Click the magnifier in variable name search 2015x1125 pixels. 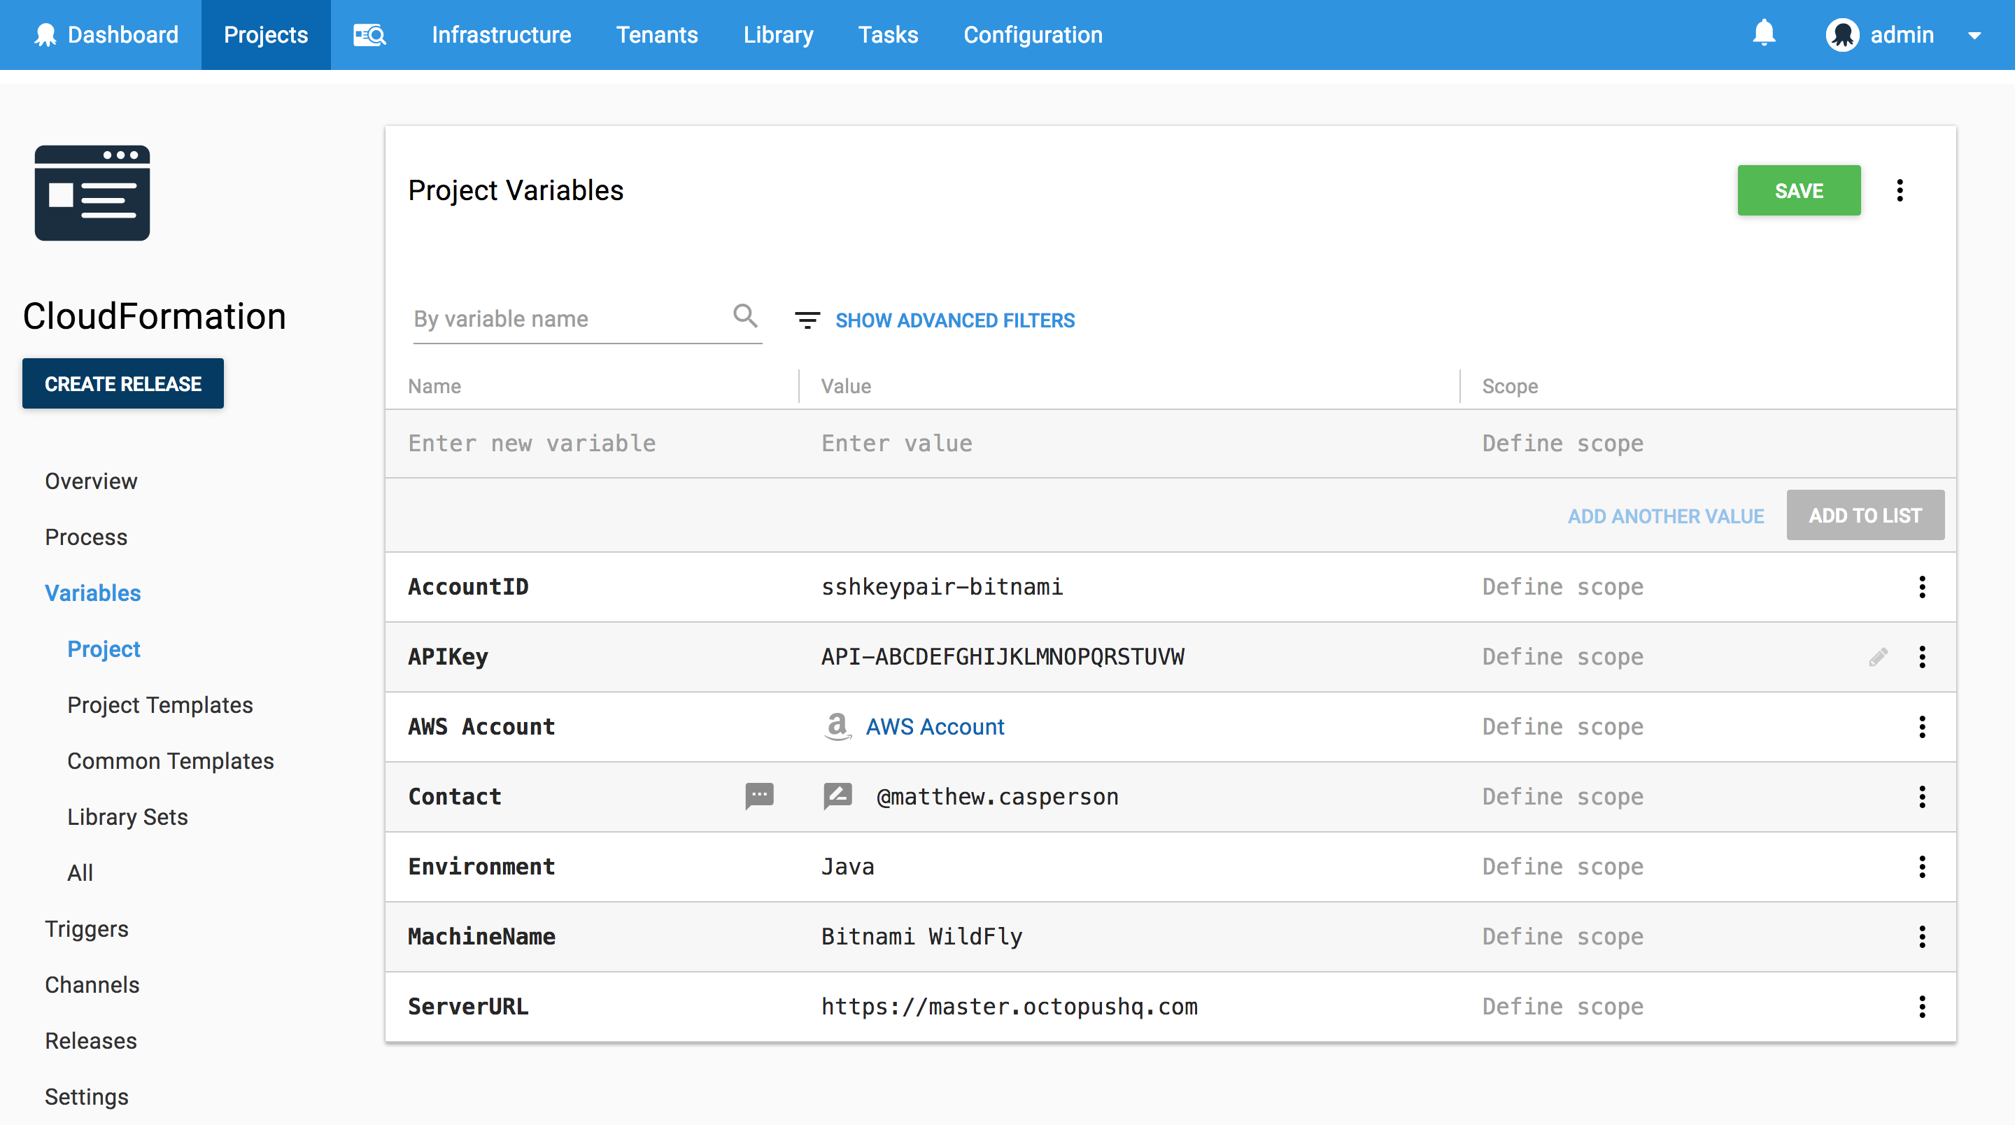coord(745,316)
